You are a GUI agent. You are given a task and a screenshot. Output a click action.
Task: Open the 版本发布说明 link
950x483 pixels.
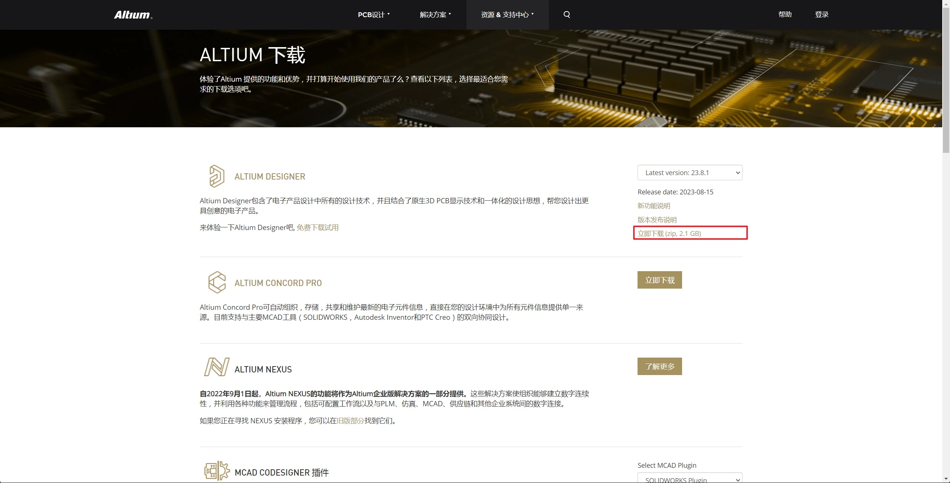pos(657,220)
